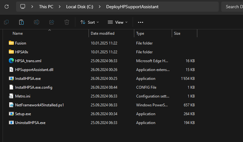243x142 pixels.
Task: Click the 1'654 KB size value
Action: click(x=188, y=79)
